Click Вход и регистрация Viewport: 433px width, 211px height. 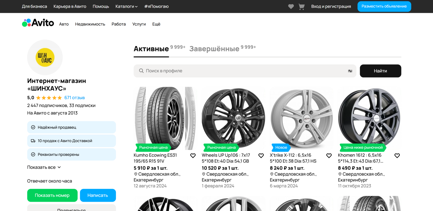pyautogui.click(x=331, y=6)
